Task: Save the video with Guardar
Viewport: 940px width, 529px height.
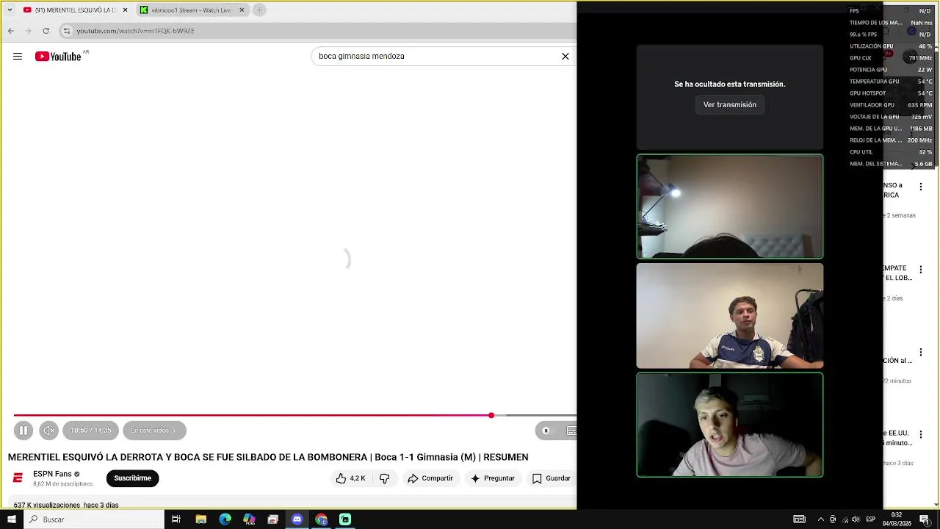Action: tap(552, 478)
